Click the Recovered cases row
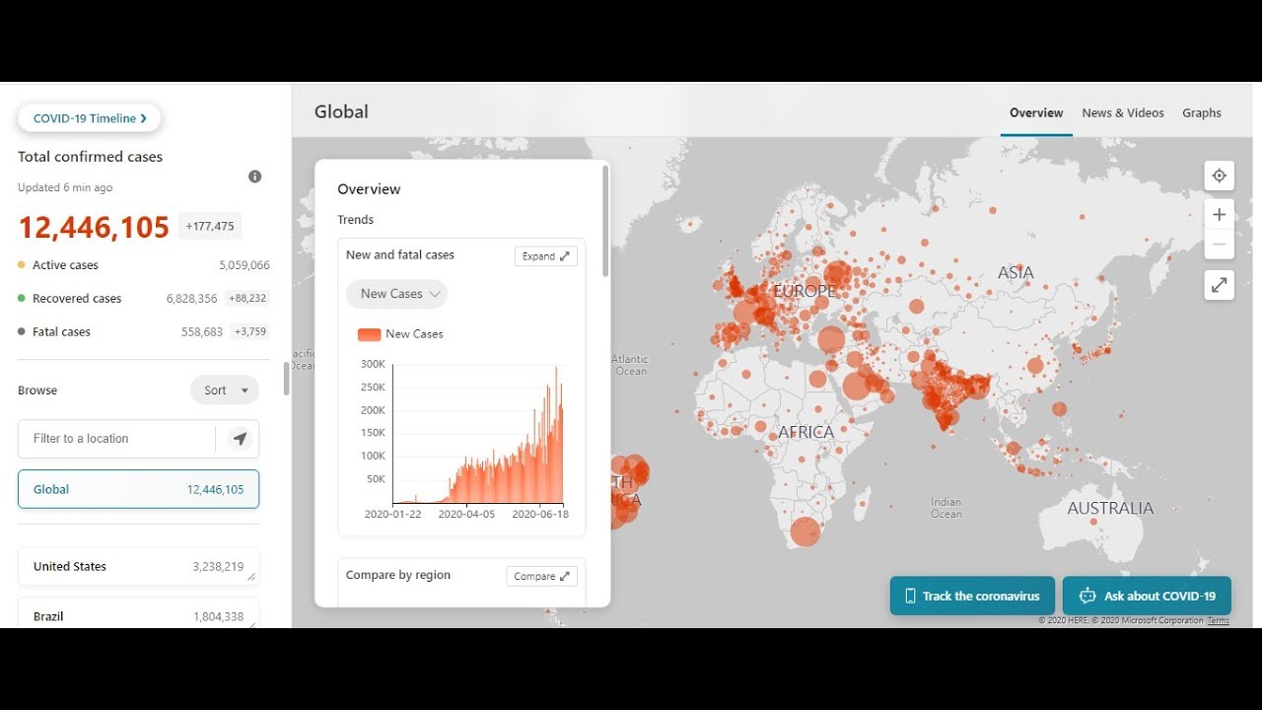 click(144, 299)
